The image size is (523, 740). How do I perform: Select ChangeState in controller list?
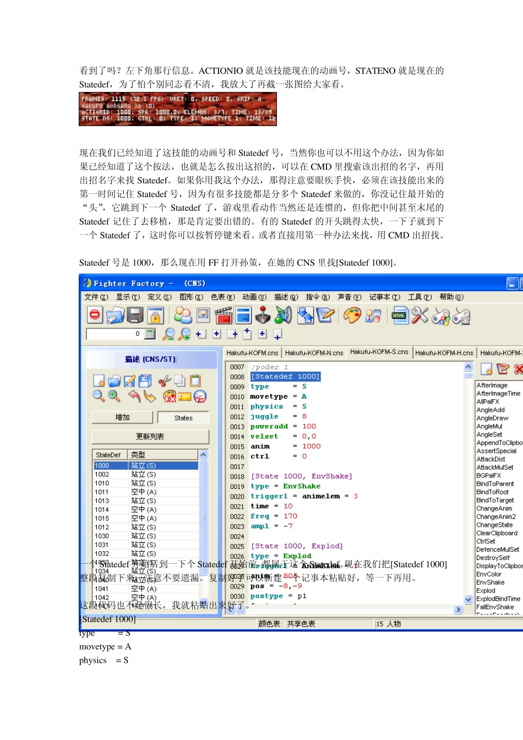[494, 525]
